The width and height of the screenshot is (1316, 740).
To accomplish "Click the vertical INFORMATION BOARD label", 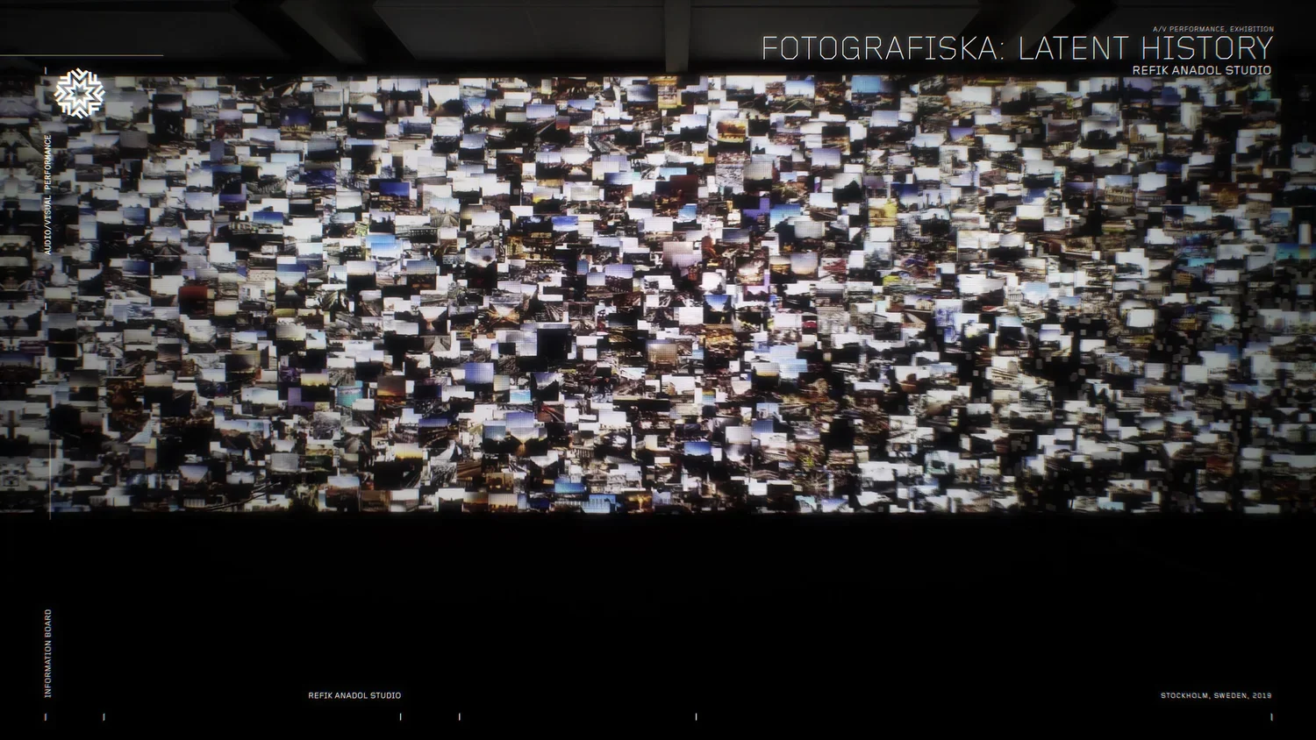I will 48,653.
